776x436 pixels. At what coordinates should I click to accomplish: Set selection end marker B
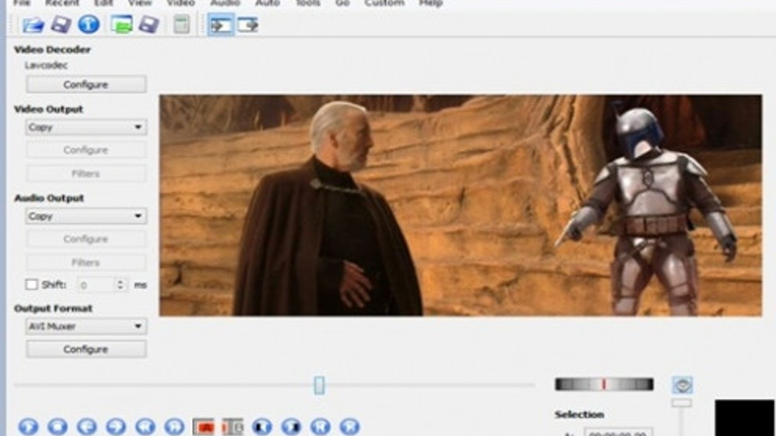click(x=232, y=426)
